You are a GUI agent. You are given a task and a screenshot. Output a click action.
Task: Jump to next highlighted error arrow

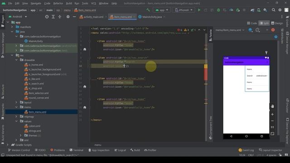point(204,30)
